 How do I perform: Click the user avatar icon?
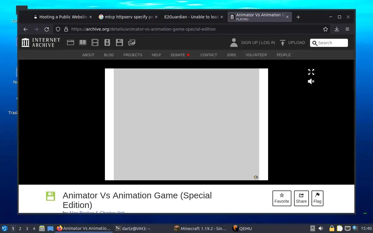(234, 43)
